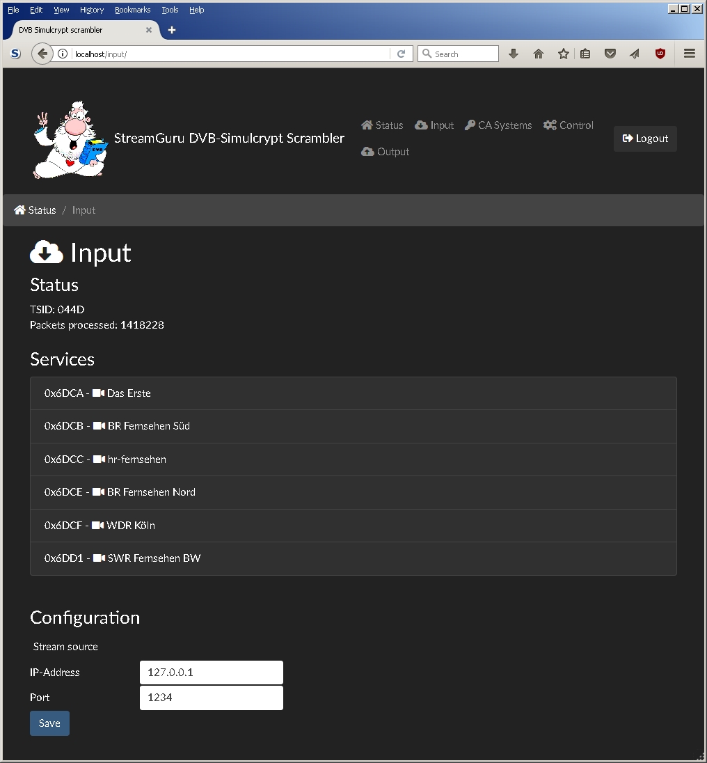The width and height of the screenshot is (707, 763).
Task: Click the cloud download icon beside Input heading
Action: (47, 252)
